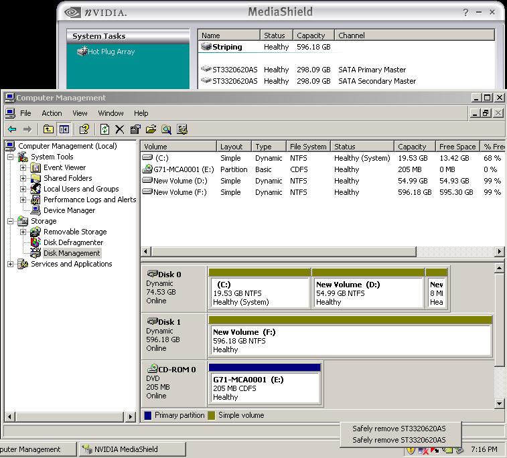Click Computer Management taskbar button

tap(38, 449)
